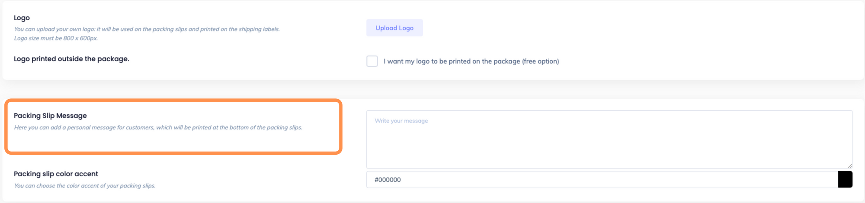The width and height of the screenshot is (865, 203).
Task: Click 'Packing slip color accent' heading
Action: pyautogui.click(x=56, y=174)
